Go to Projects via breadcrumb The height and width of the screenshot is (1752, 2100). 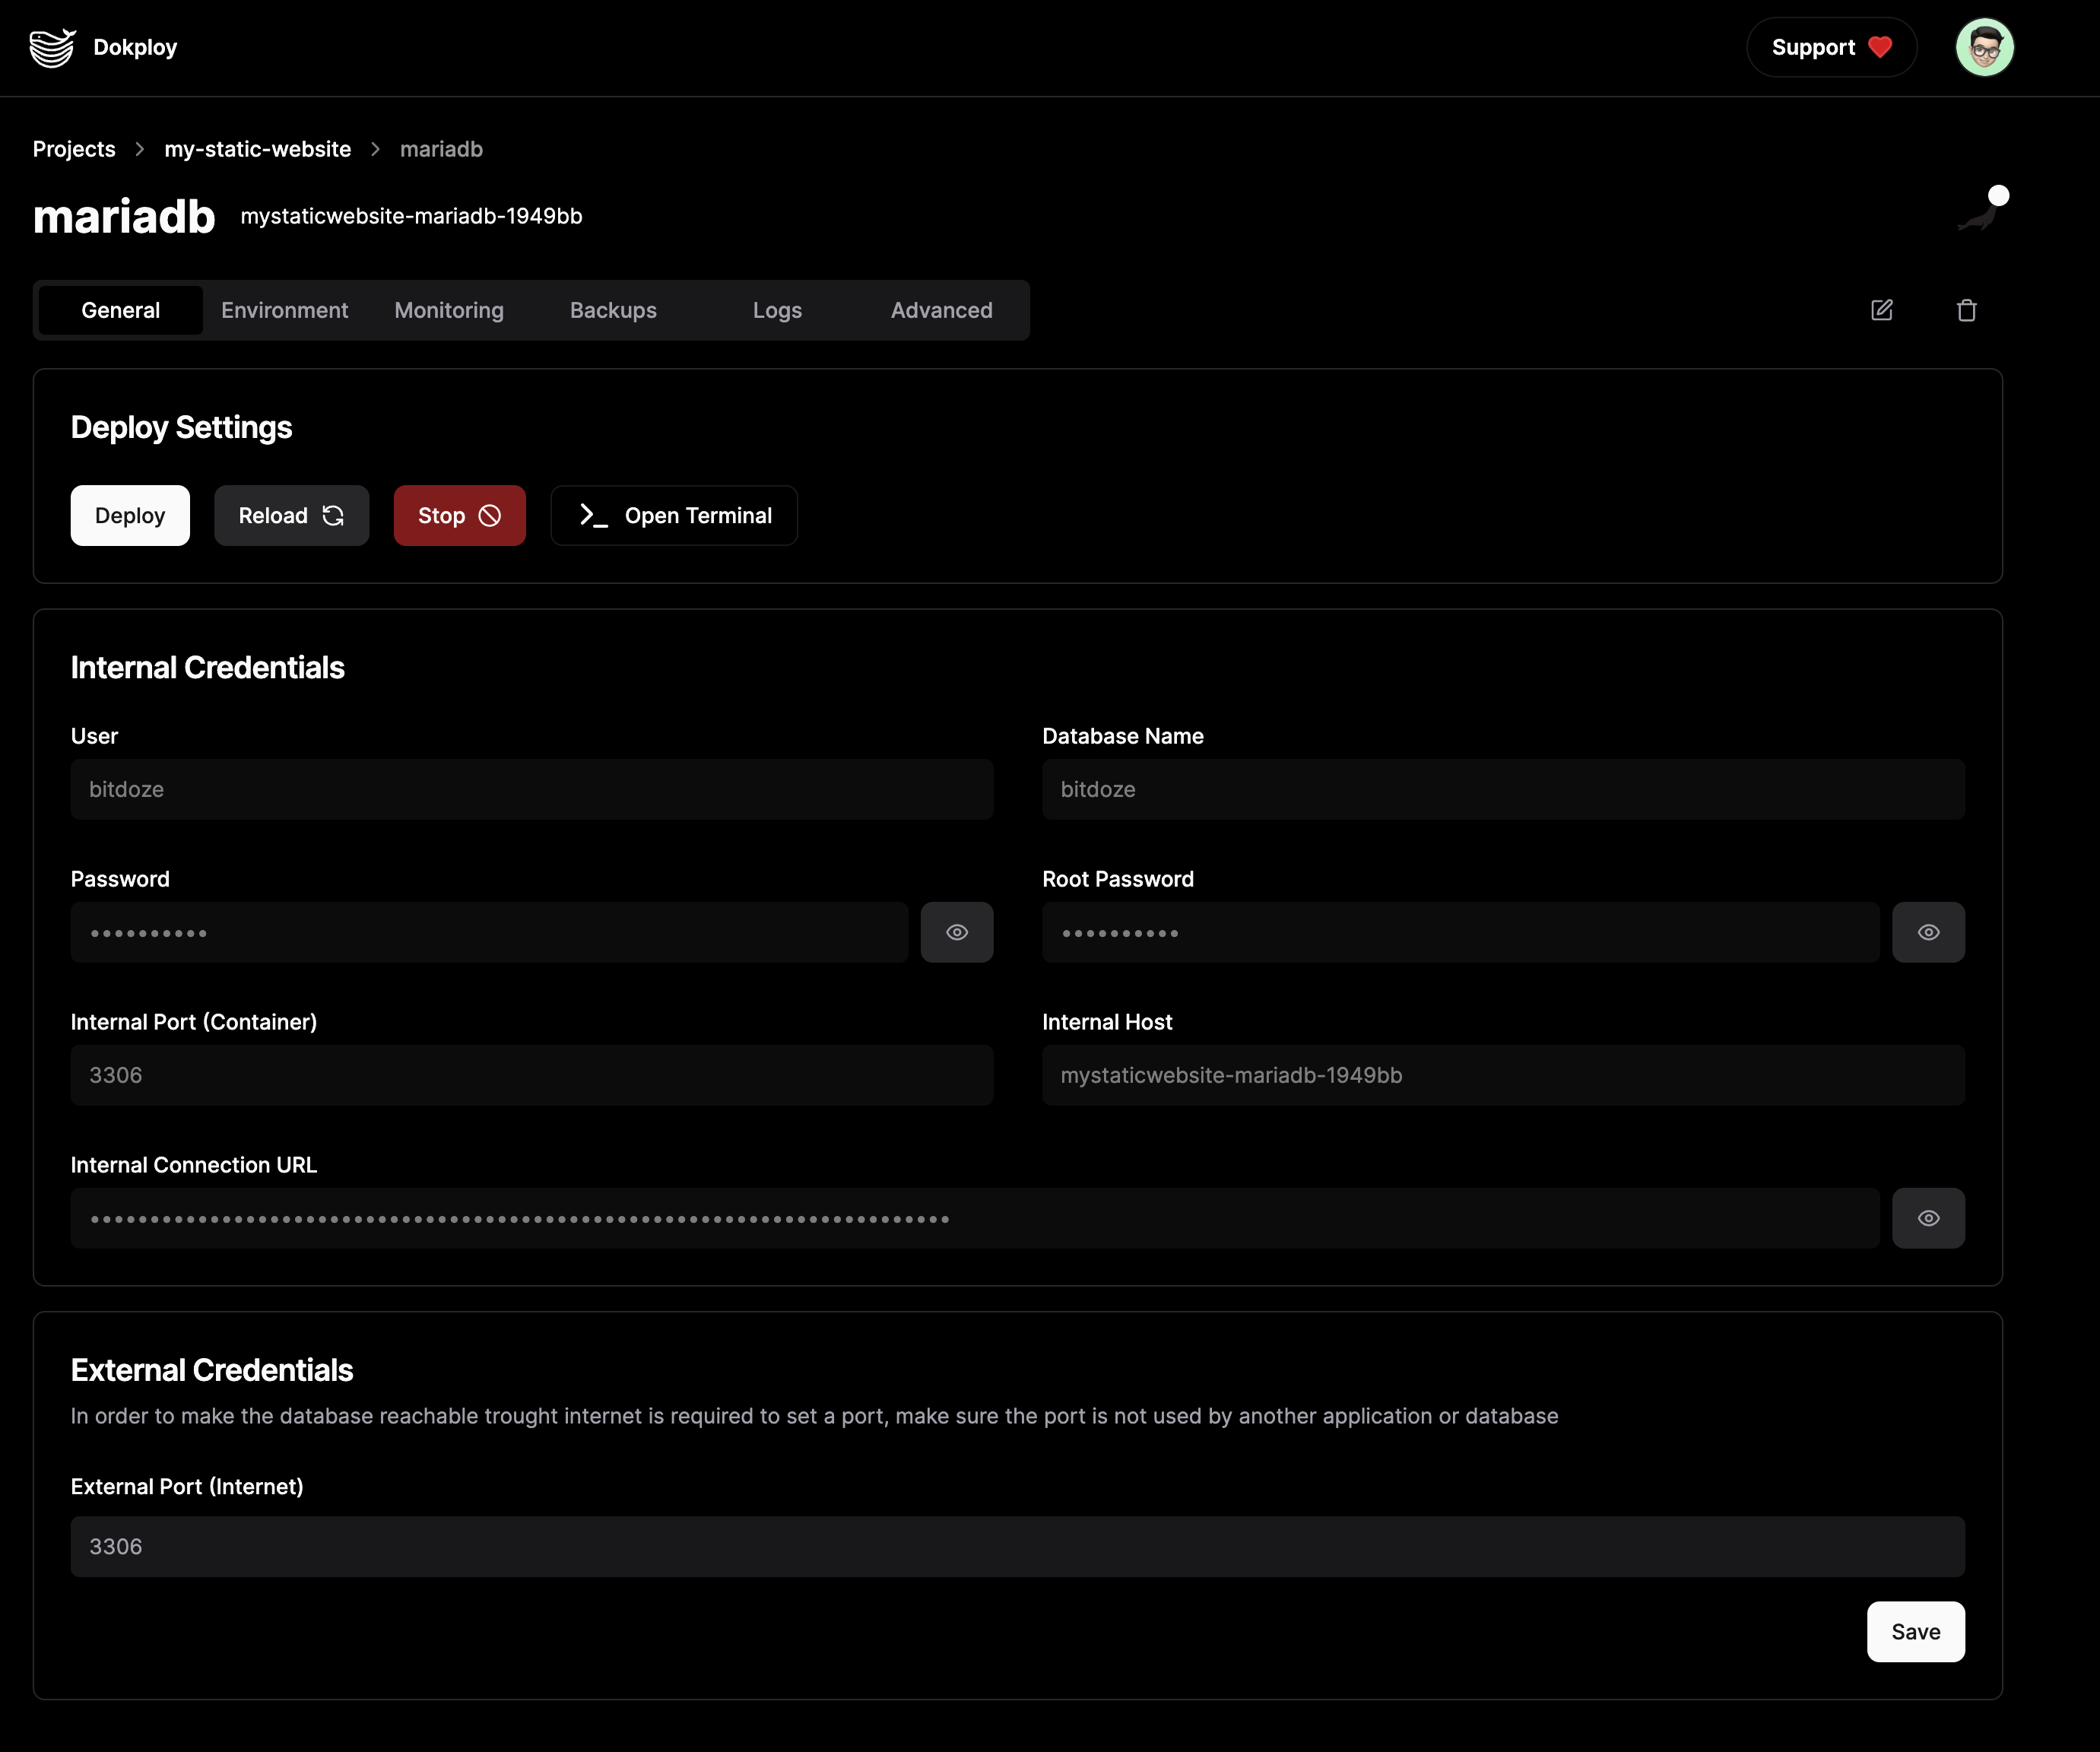point(74,148)
